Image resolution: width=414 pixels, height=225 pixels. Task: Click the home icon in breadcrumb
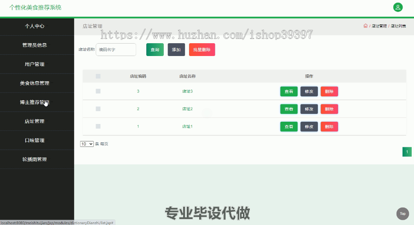pos(365,26)
